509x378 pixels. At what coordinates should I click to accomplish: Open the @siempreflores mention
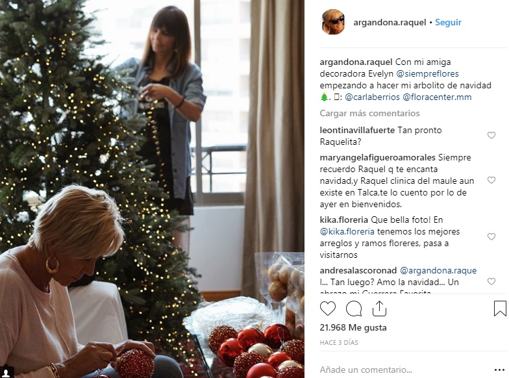click(427, 74)
